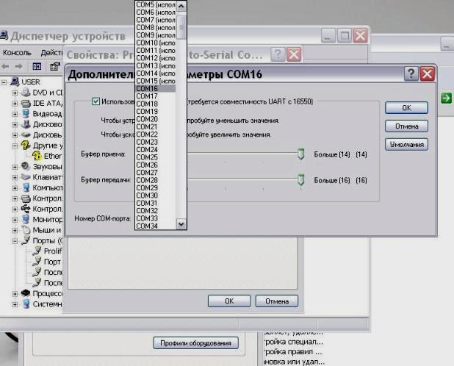The width and height of the screenshot is (454, 366).
Task: Choose COM10 in the port list
Action: tap(155, 43)
